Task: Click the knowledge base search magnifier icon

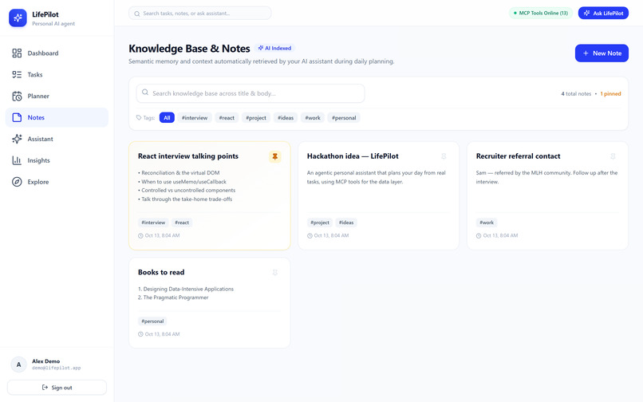Action: click(145, 93)
